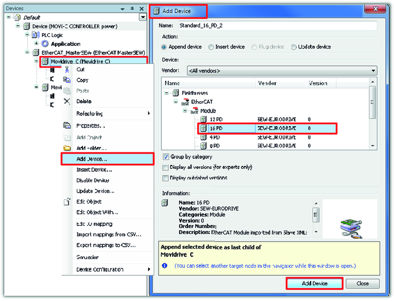The height and width of the screenshot is (301, 394).
Task: Click the Delete X icon in context menu
Action: pos(67,101)
